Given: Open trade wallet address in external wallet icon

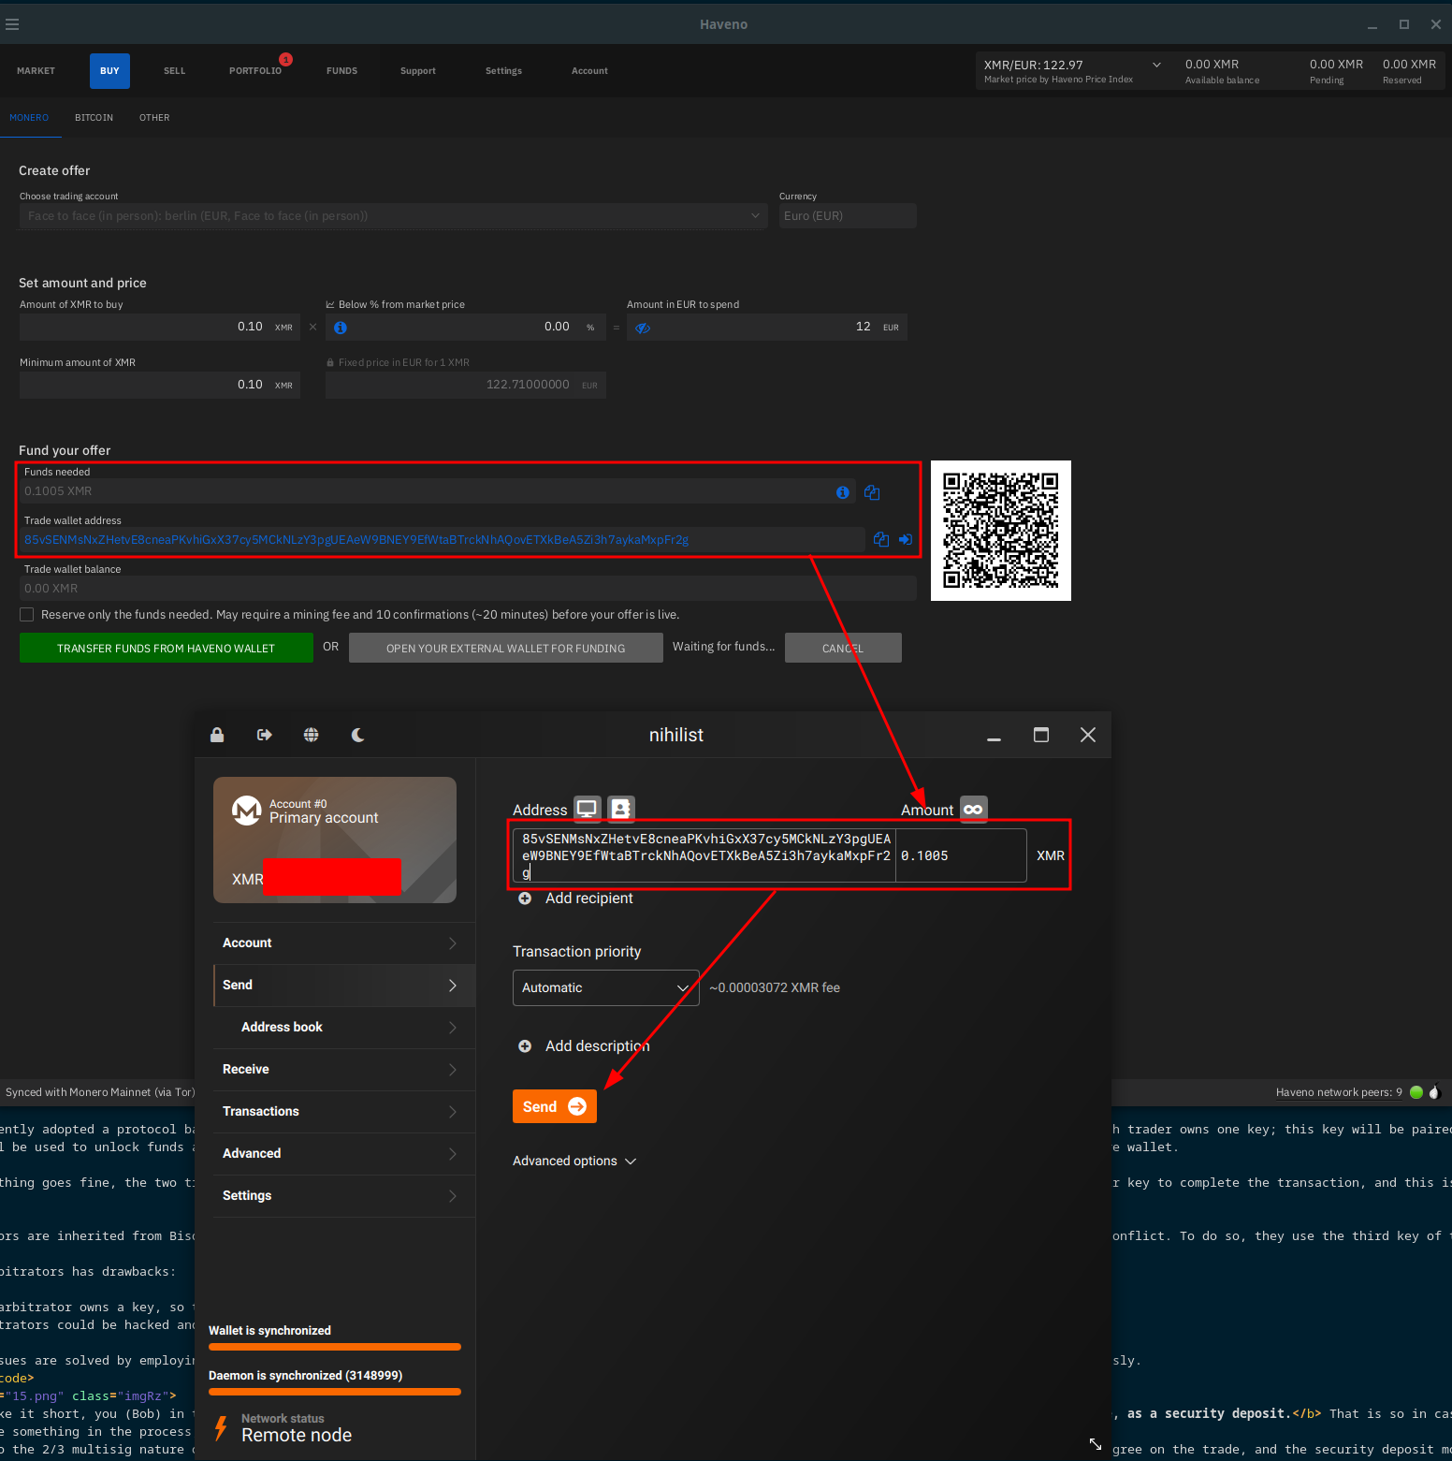Looking at the screenshot, I should pyautogui.click(x=906, y=539).
